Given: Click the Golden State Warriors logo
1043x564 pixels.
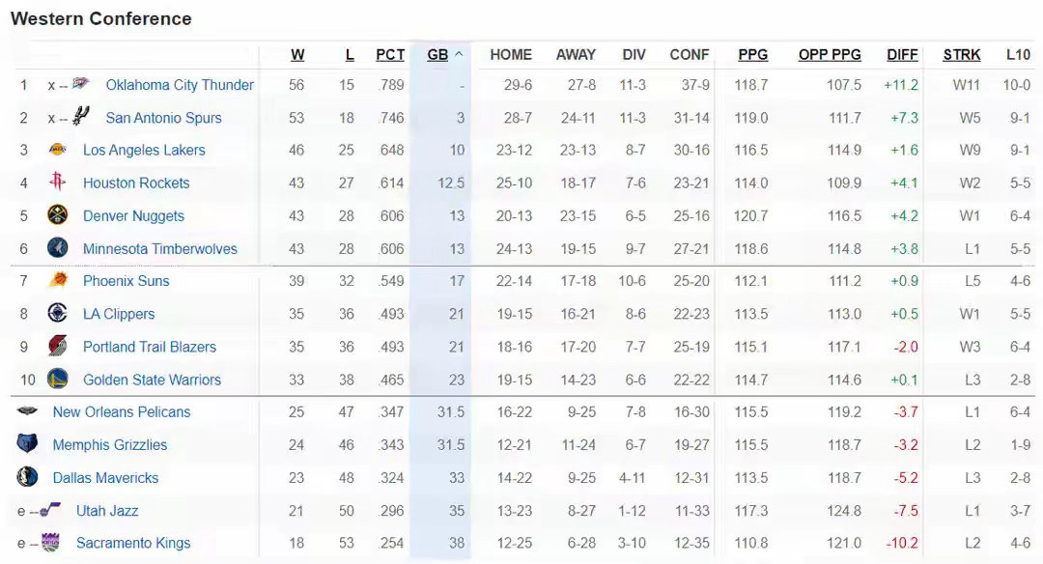Looking at the screenshot, I should (x=58, y=379).
